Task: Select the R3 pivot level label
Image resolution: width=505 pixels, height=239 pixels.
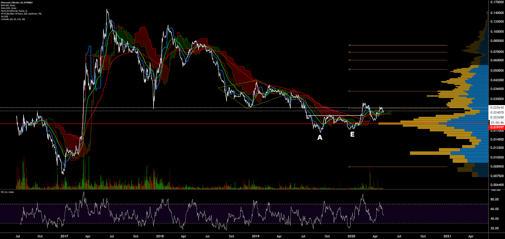Action: click(x=350, y=60)
